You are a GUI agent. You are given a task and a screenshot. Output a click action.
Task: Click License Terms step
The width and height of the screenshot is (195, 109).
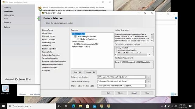pos(48,30)
